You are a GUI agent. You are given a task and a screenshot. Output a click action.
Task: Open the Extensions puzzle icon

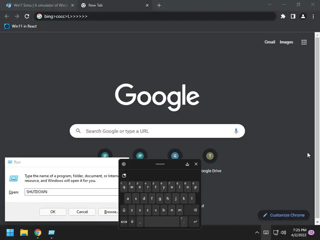(283, 16)
